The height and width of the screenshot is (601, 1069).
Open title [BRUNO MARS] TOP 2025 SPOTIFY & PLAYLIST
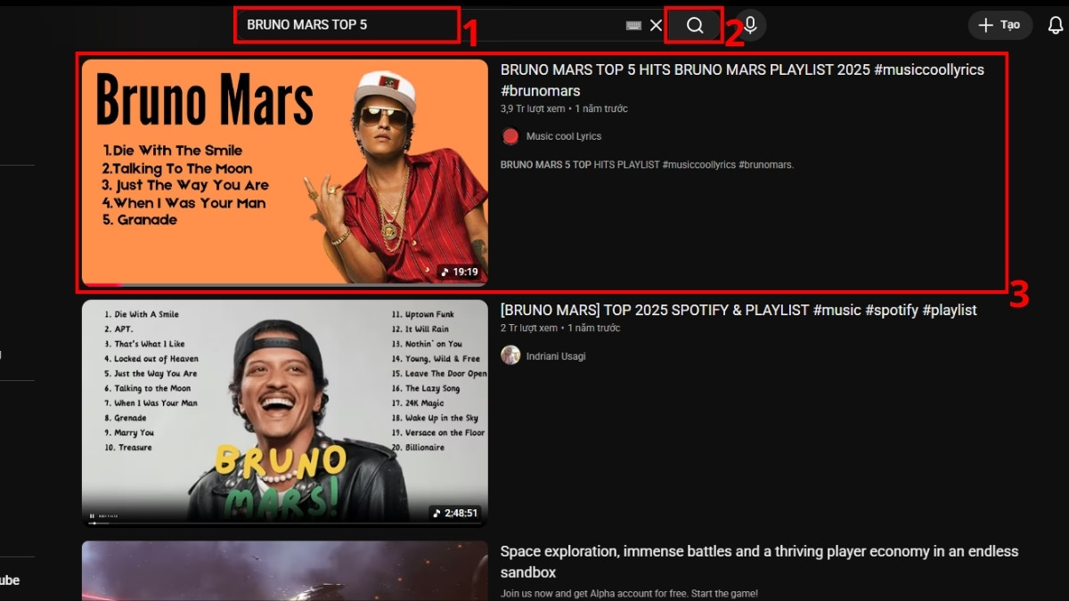739,310
